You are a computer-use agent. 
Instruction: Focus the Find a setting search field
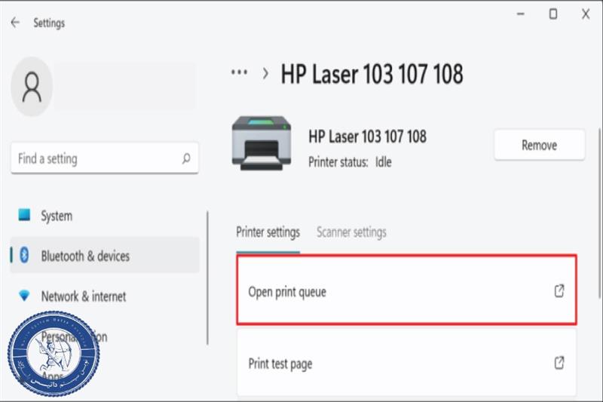tap(94, 159)
